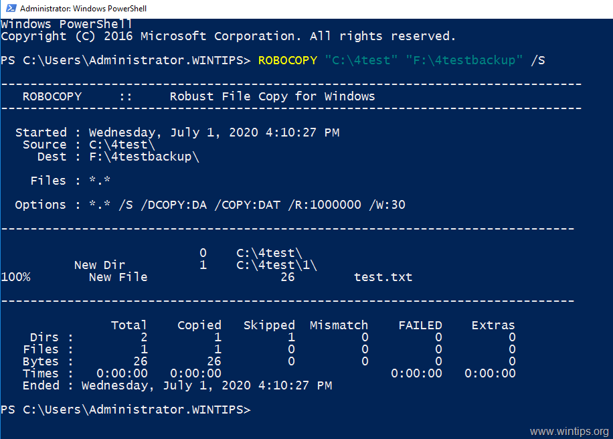613x439 pixels.
Task: Click the ROBOCOPY command in yellow
Action: click(x=288, y=60)
